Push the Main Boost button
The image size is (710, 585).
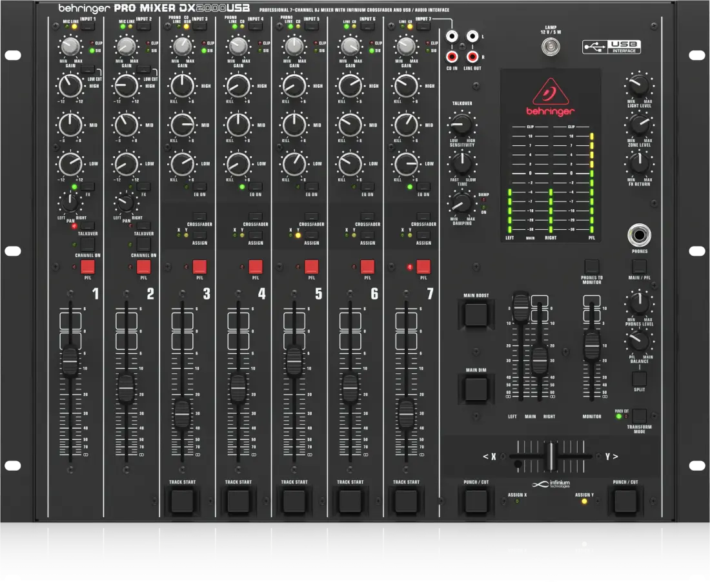pos(476,314)
